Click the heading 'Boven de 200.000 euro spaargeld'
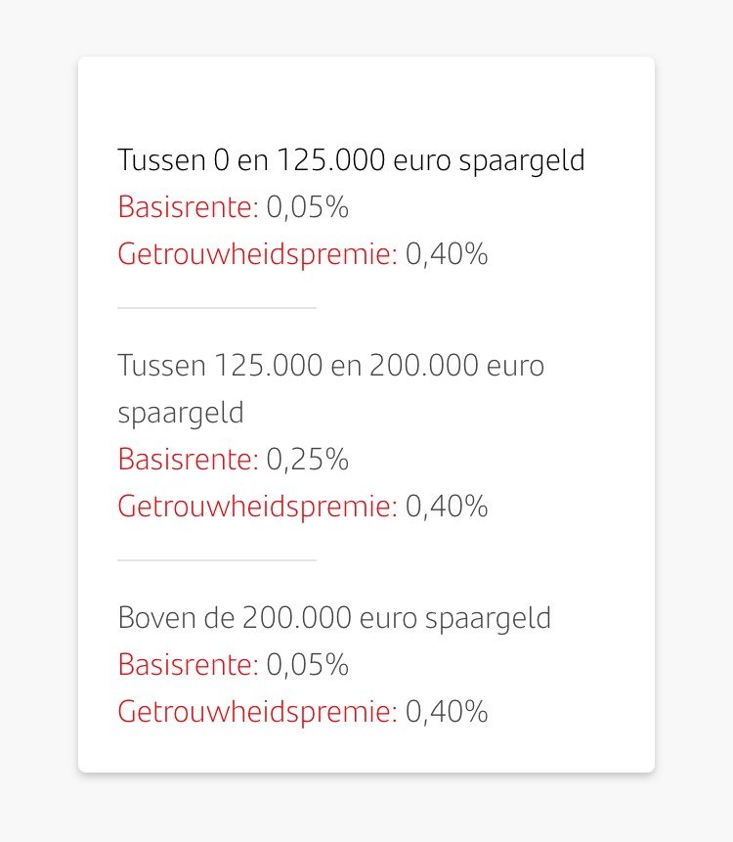Screen dimensions: 733x842 click(334, 619)
